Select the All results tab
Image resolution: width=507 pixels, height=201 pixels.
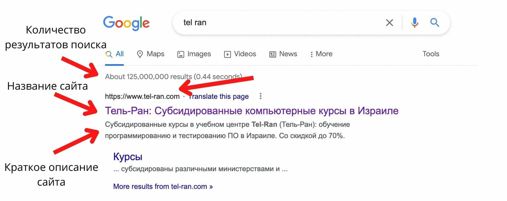pyautogui.click(x=115, y=54)
